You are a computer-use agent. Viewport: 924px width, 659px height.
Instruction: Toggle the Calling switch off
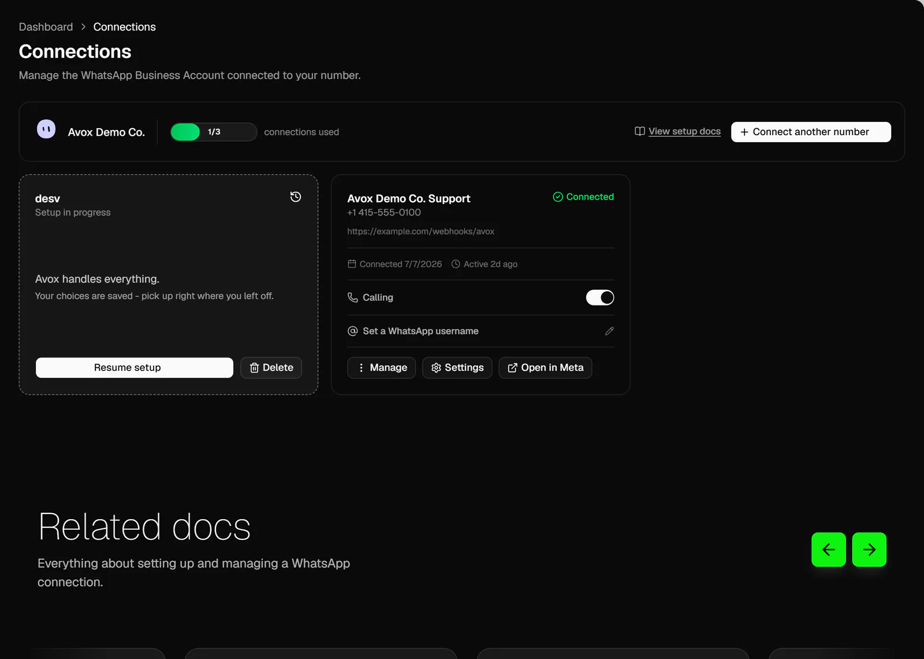[x=600, y=297]
